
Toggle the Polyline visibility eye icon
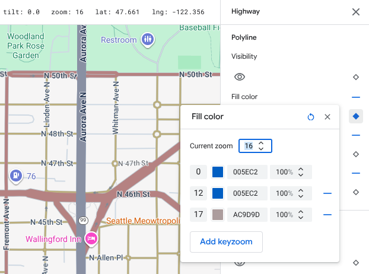240,77
